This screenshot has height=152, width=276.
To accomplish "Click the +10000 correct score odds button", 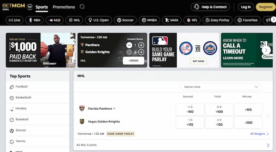I will (x=134, y=61).
